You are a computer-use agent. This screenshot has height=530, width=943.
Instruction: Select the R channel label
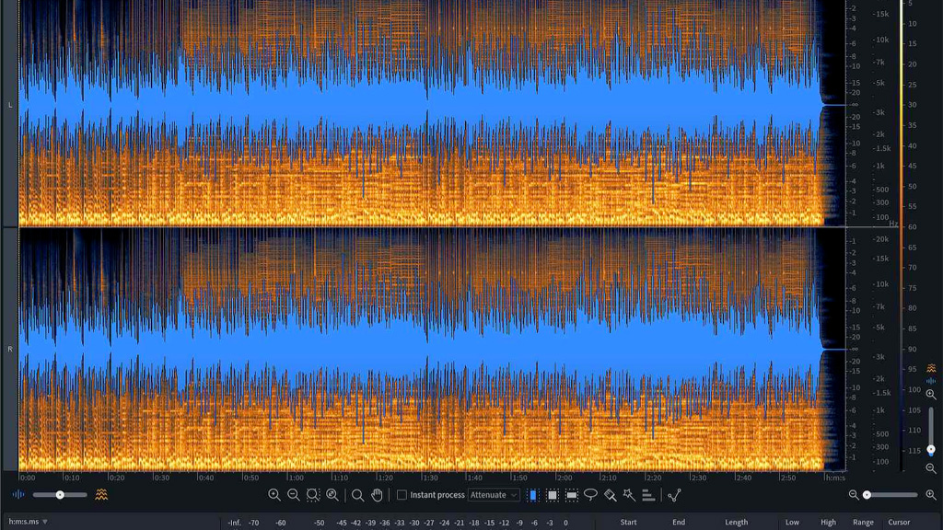coord(9,349)
